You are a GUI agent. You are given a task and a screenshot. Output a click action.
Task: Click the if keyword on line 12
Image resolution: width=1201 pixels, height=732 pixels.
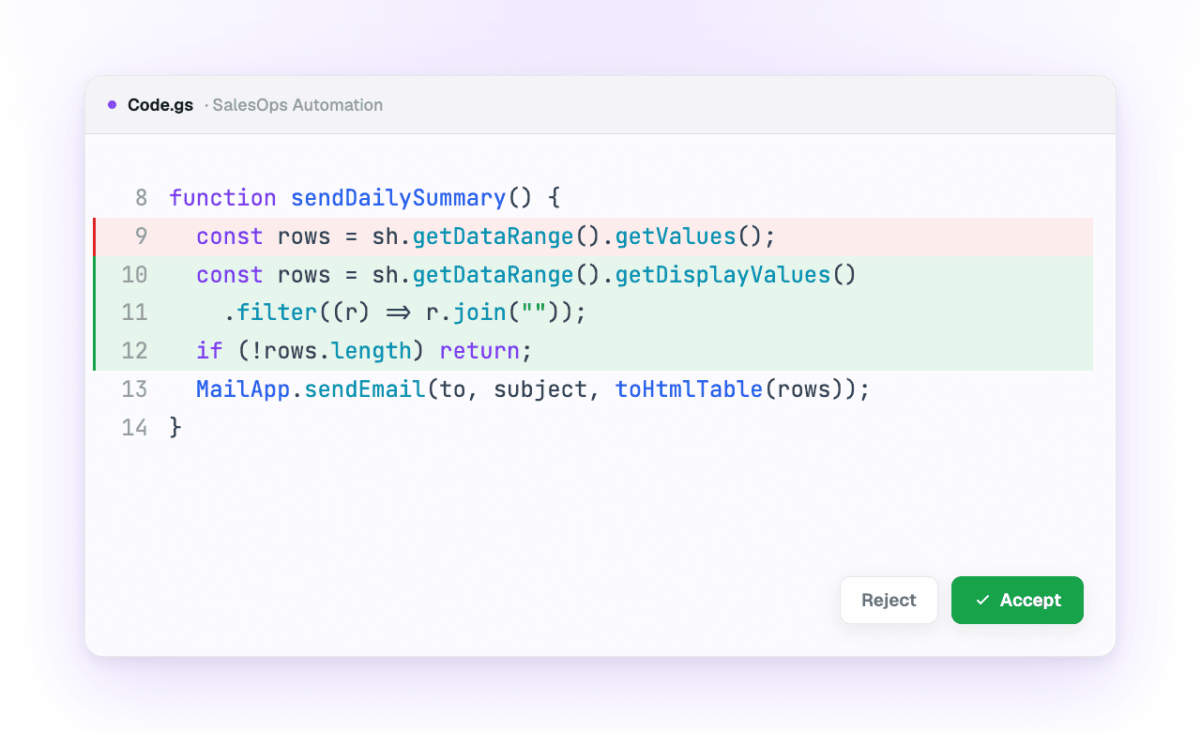point(209,351)
